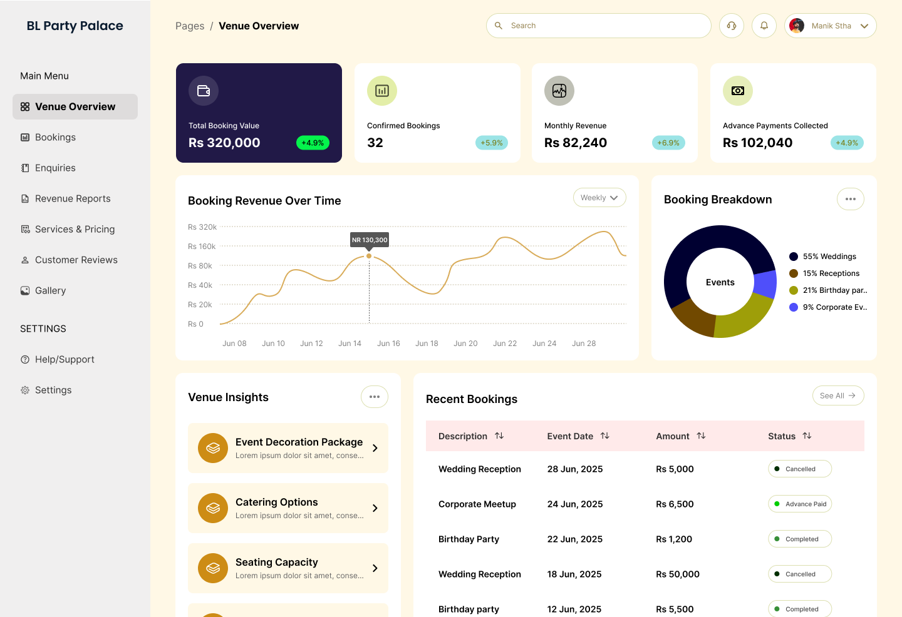902x617 pixels.
Task: Select Venue Overview in the main menu
Action: (x=75, y=106)
